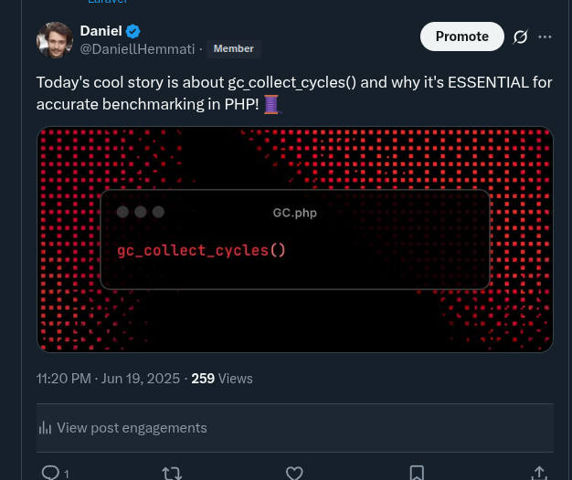Click the analytics bar chart icon
Image resolution: width=572 pixels, height=480 pixels.
tap(45, 428)
